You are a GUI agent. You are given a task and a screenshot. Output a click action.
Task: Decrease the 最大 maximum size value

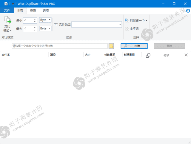pyautogui.click(x=35, y=30)
